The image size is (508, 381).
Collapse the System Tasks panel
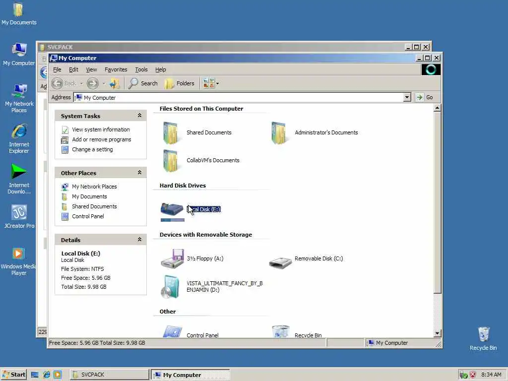(139, 115)
